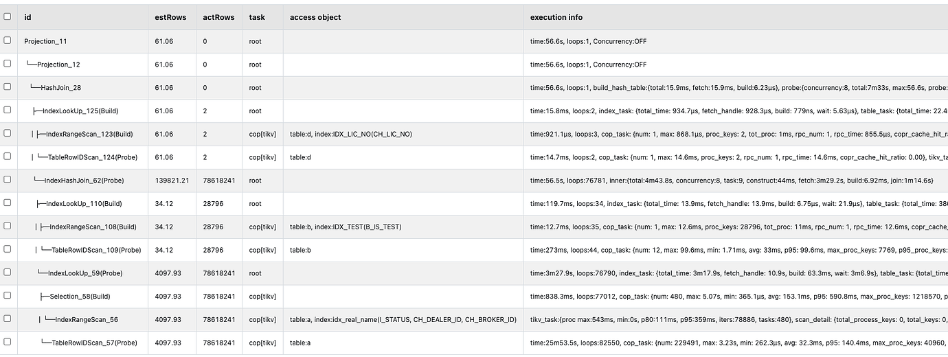948x357 pixels.
Task: Click the access object column header
Action: coord(315,17)
